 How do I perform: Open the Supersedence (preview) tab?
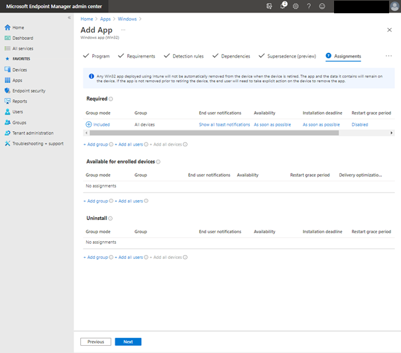(x=287, y=56)
